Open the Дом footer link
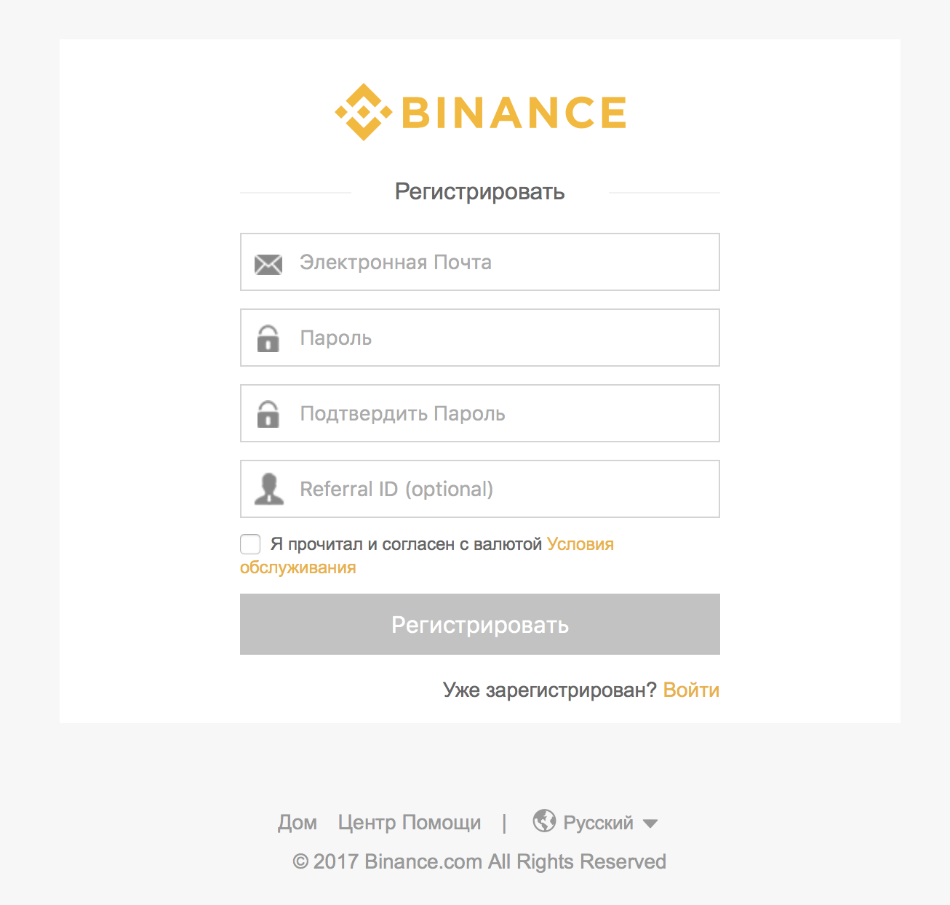The image size is (950, 905). tap(298, 823)
